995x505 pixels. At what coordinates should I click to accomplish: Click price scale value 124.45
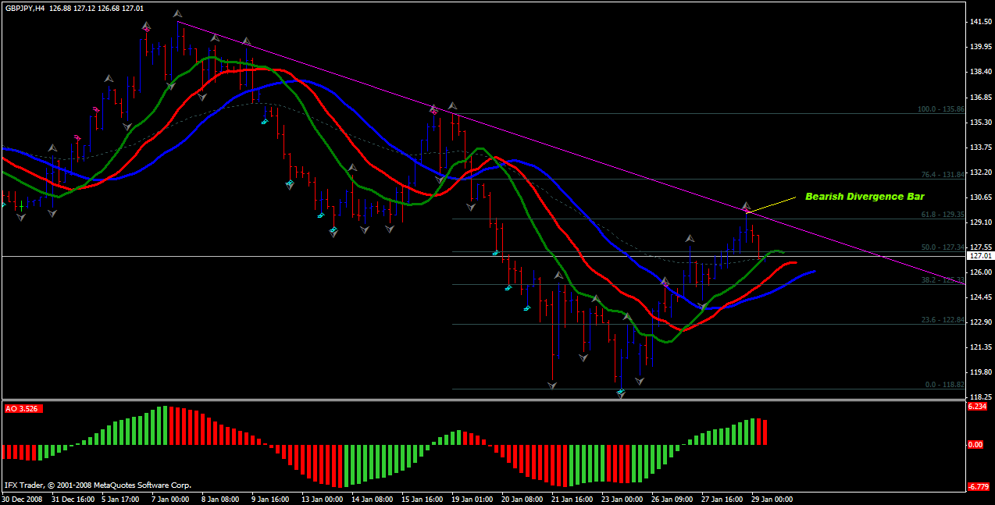980,297
